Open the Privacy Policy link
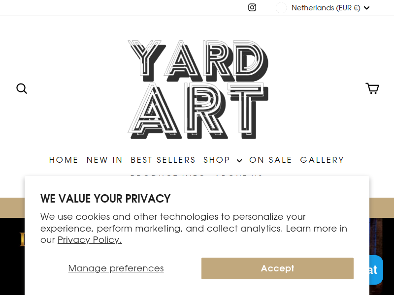 [90, 240]
